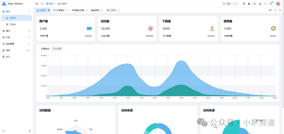This screenshot has height=134, width=284.
Task: Expand the 项目 sidebar menu
Action: (16, 50)
